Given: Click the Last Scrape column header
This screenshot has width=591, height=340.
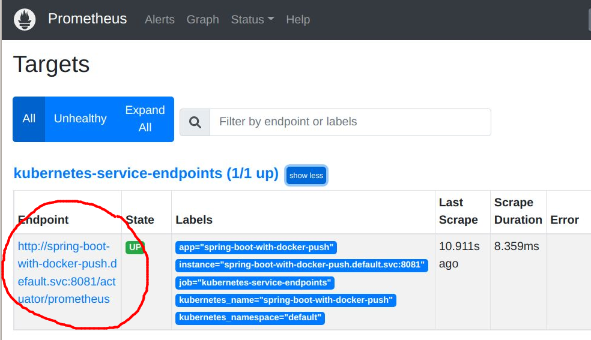Looking at the screenshot, I should click(458, 211).
